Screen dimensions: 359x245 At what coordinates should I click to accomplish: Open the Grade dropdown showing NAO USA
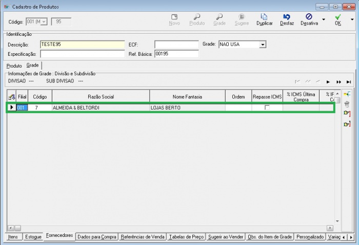(x=263, y=45)
